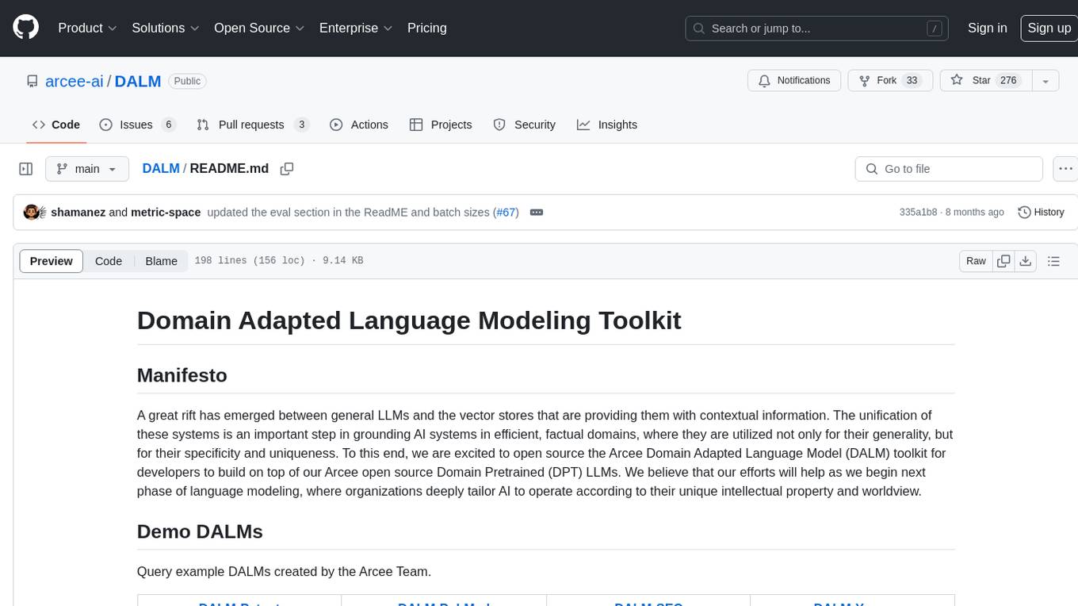Expand the file tree side panel

[25, 169]
